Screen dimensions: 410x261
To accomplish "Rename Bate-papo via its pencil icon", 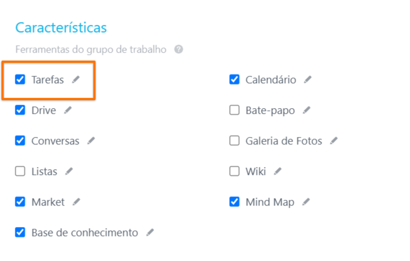I will (307, 110).
